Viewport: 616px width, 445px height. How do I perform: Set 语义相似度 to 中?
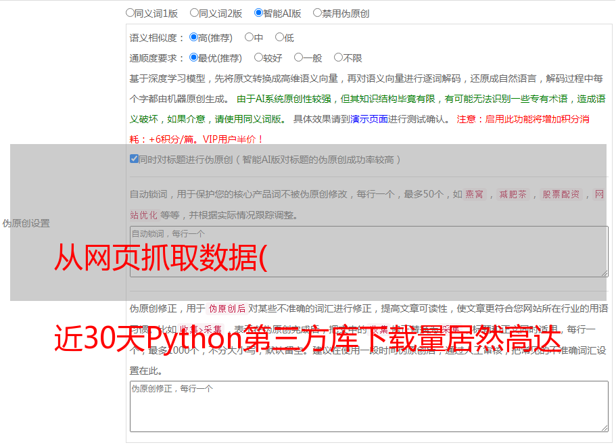[x=249, y=37]
